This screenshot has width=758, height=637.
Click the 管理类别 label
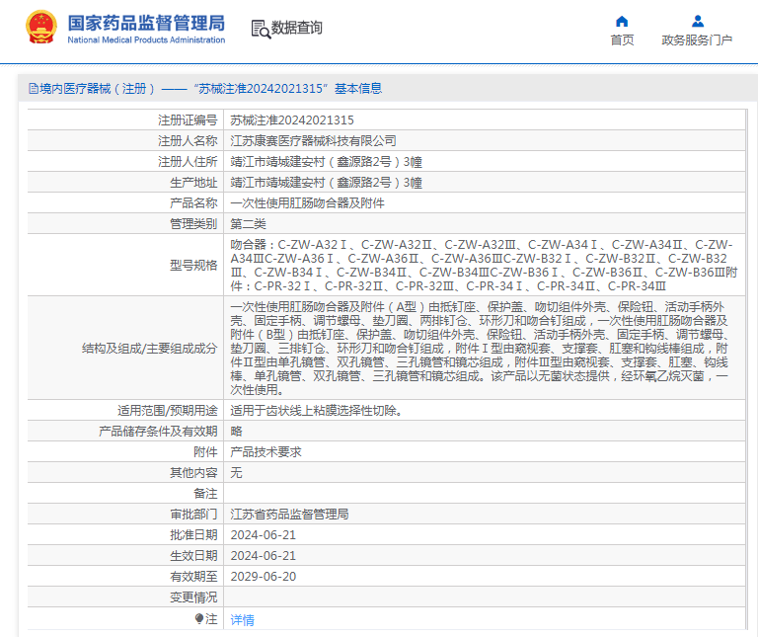[193, 224]
